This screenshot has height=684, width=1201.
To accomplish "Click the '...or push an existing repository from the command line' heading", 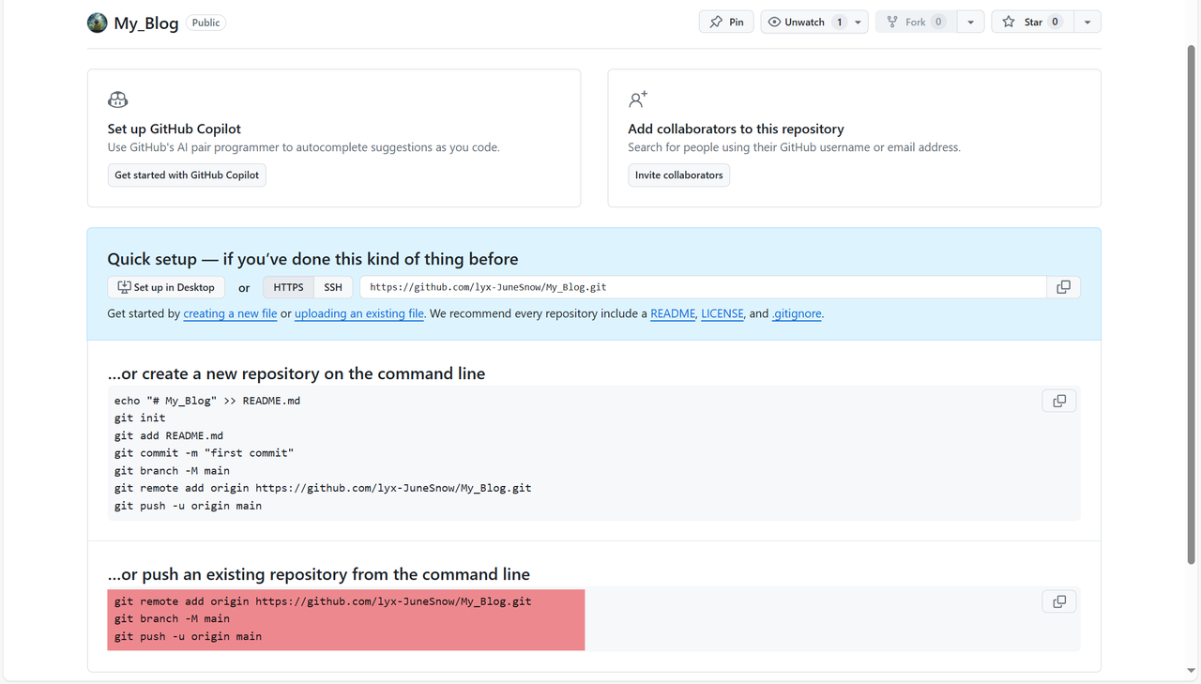I will (x=319, y=574).
